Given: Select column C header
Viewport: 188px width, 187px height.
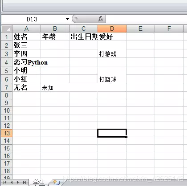Looking at the screenshot, I should (83, 28).
